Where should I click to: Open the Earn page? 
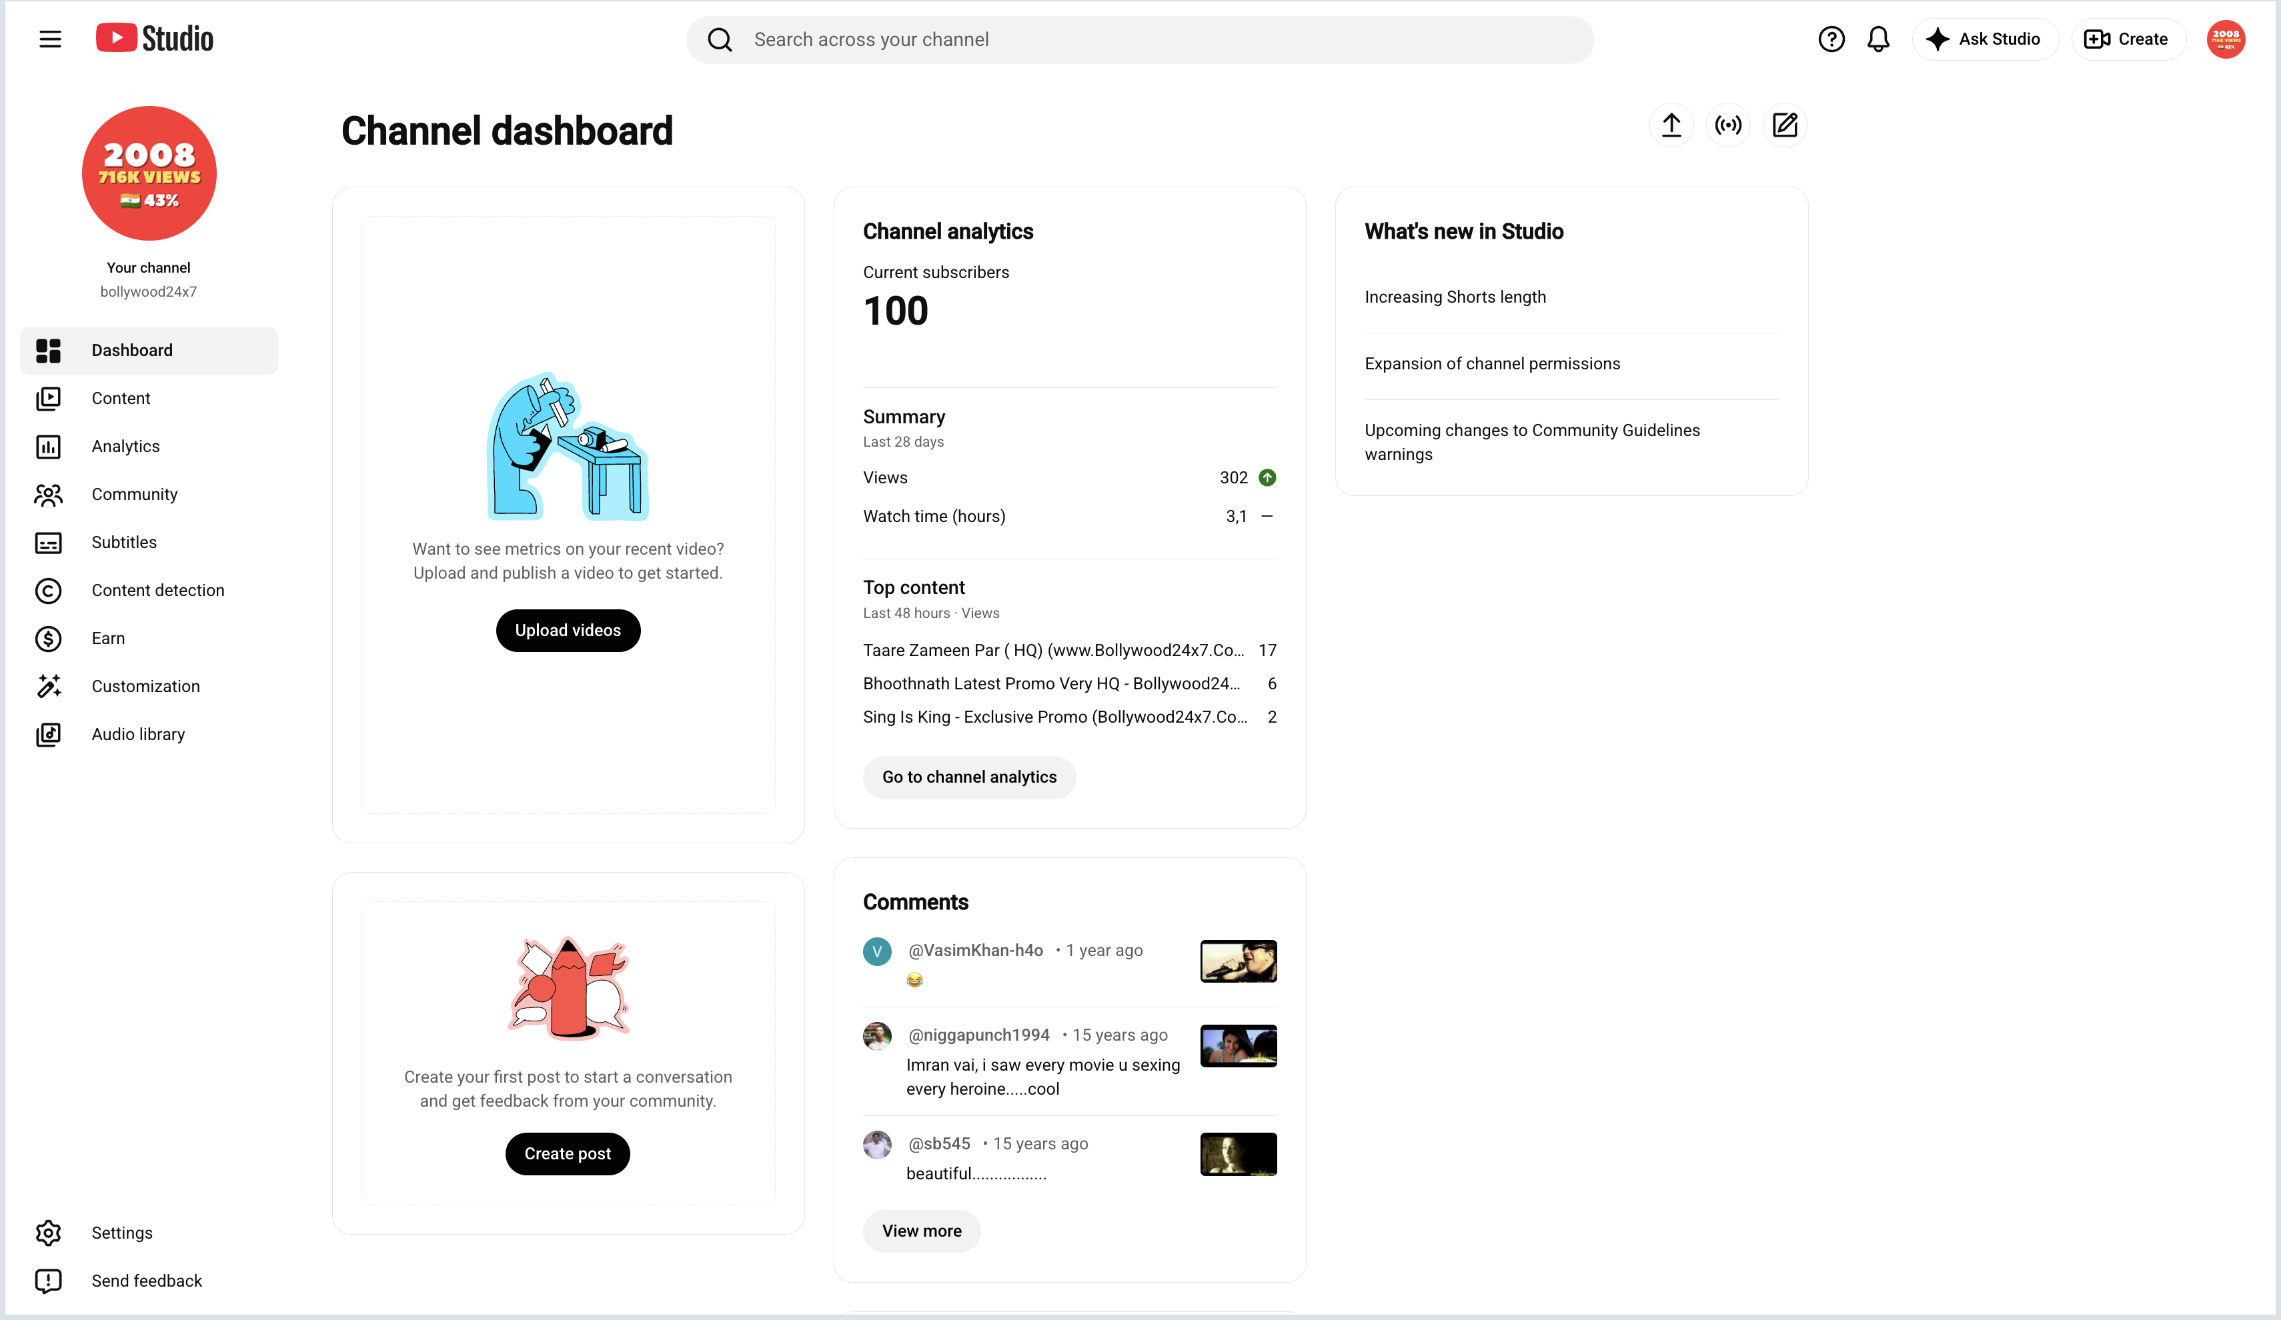pyautogui.click(x=149, y=638)
